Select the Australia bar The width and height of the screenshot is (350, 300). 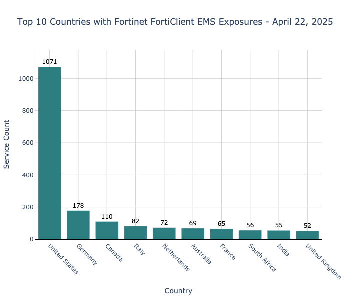click(193, 233)
